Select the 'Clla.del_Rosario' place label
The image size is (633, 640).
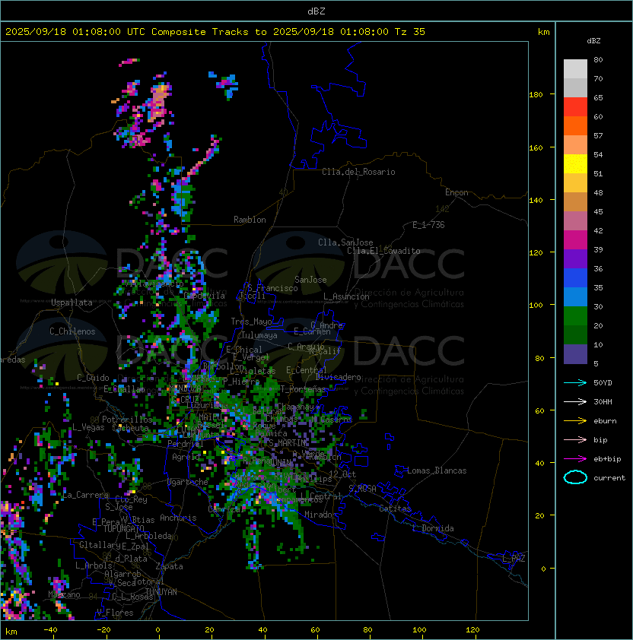[358, 172]
